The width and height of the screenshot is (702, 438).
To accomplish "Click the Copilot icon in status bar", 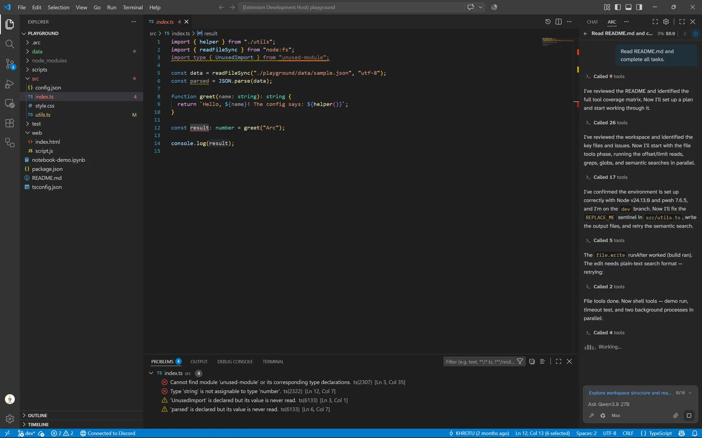I will click(x=681, y=433).
